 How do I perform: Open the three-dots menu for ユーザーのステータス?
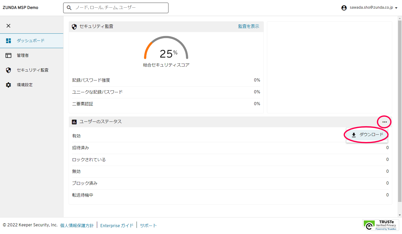tap(384, 122)
